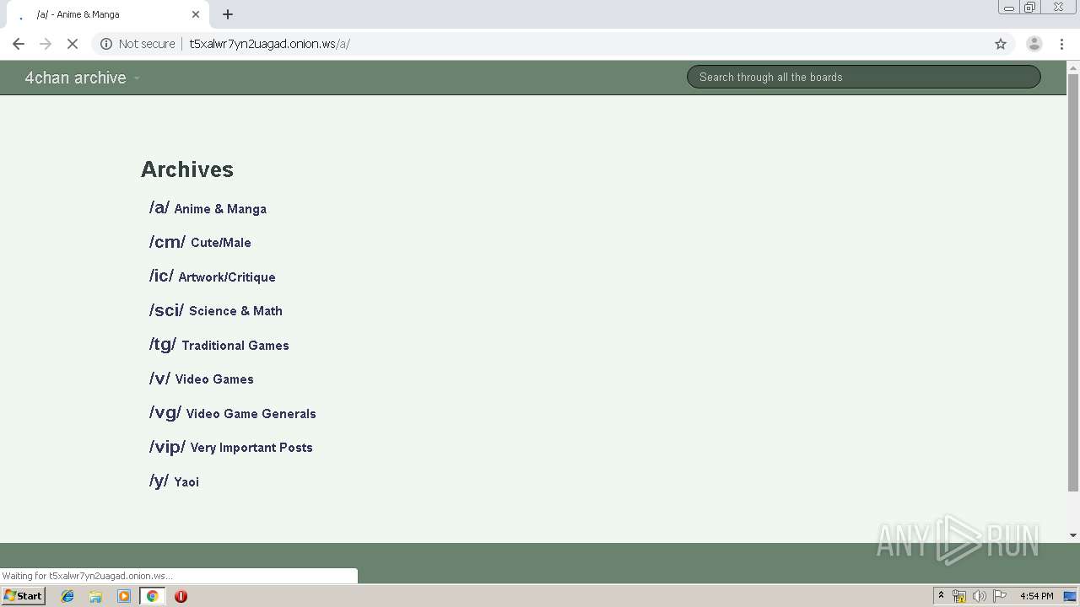
Task: Open the Chrome profile avatar
Action: pyautogui.click(x=1034, y=44)
